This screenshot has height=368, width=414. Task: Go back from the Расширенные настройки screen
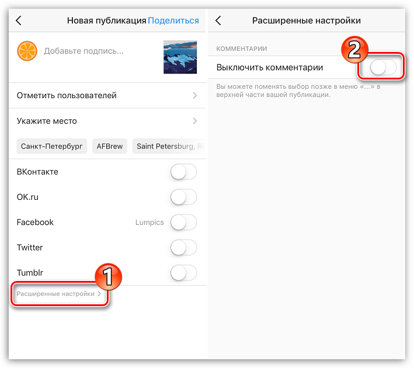218,20
